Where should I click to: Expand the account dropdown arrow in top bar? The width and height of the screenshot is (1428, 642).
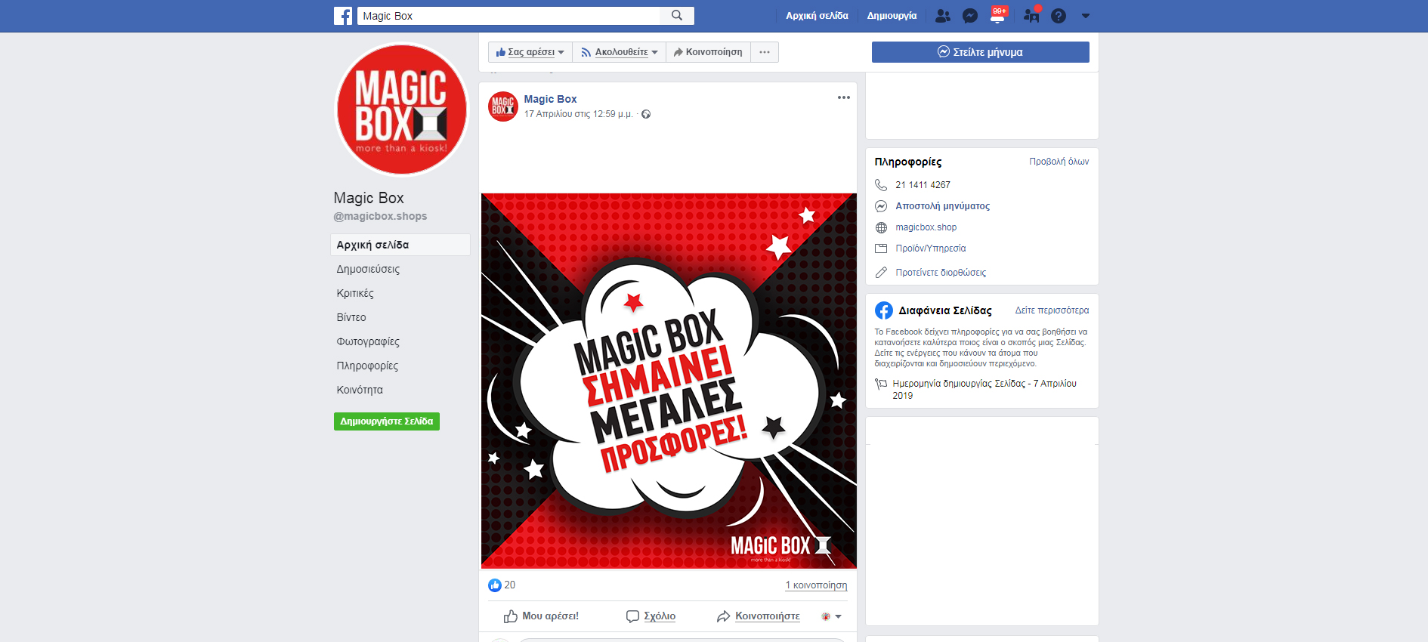pos(1086,16)
